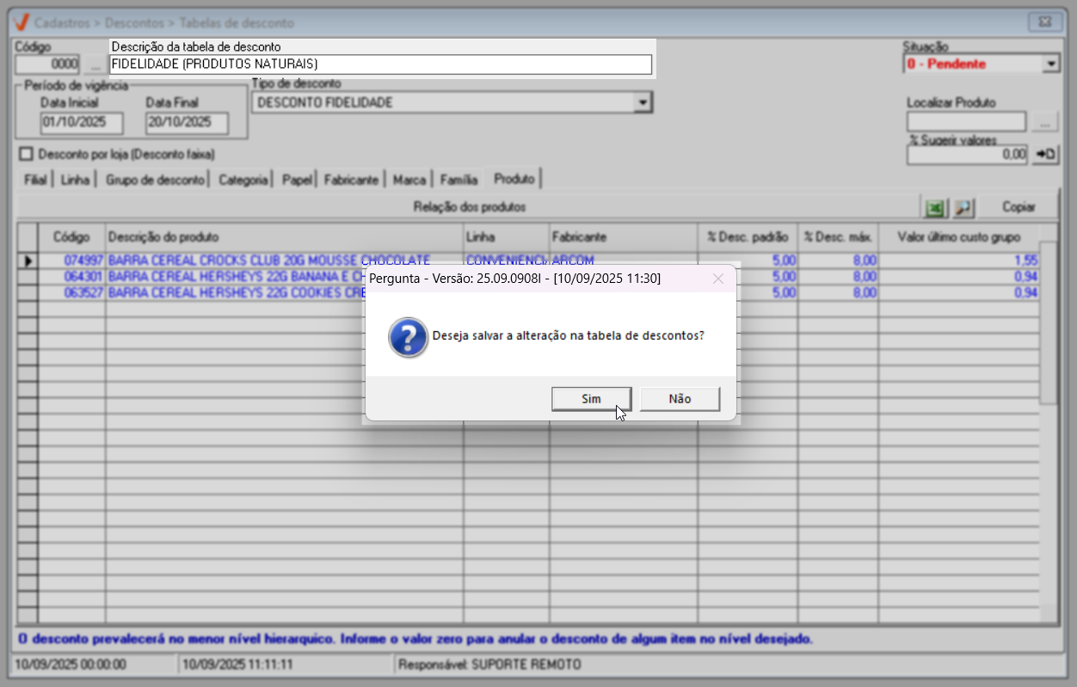Switch to the Fabricante tab

coord(351,180)
